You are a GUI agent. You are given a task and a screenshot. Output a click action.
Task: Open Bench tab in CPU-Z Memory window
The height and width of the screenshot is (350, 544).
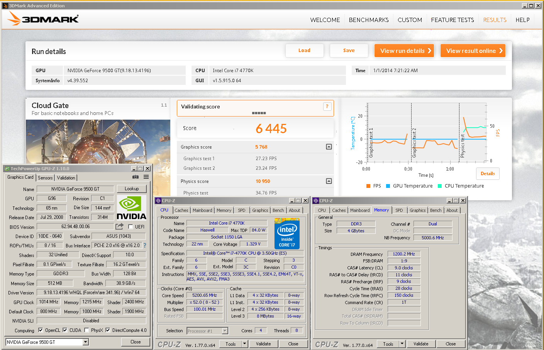coord(436,210)
